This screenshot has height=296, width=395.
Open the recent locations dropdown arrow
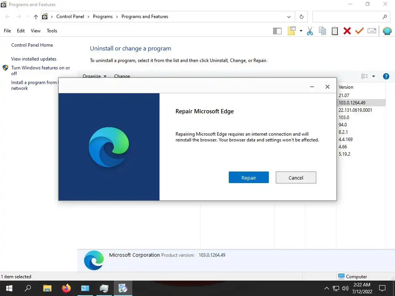(28, 17)
